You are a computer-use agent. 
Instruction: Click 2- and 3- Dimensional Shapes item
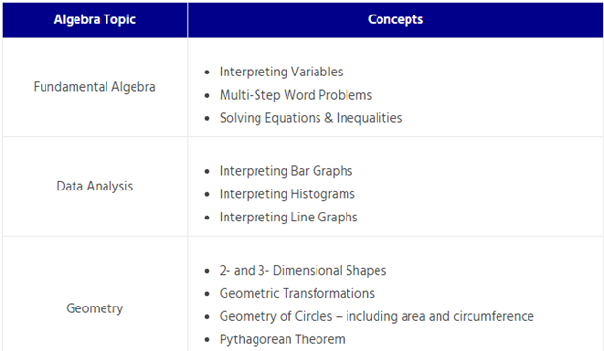[303, 271]
